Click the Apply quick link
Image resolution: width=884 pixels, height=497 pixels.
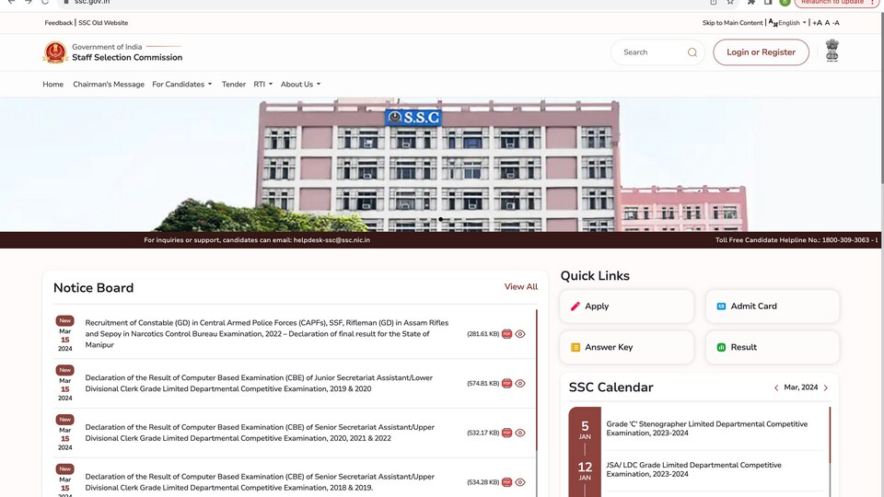click(626, 306)
